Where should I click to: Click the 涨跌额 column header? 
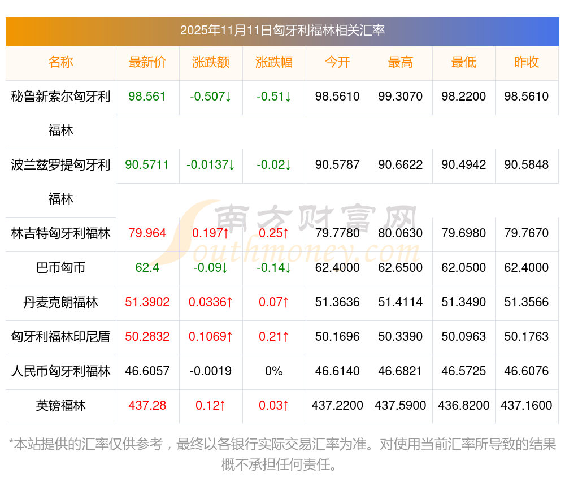[x=211, y=62]
